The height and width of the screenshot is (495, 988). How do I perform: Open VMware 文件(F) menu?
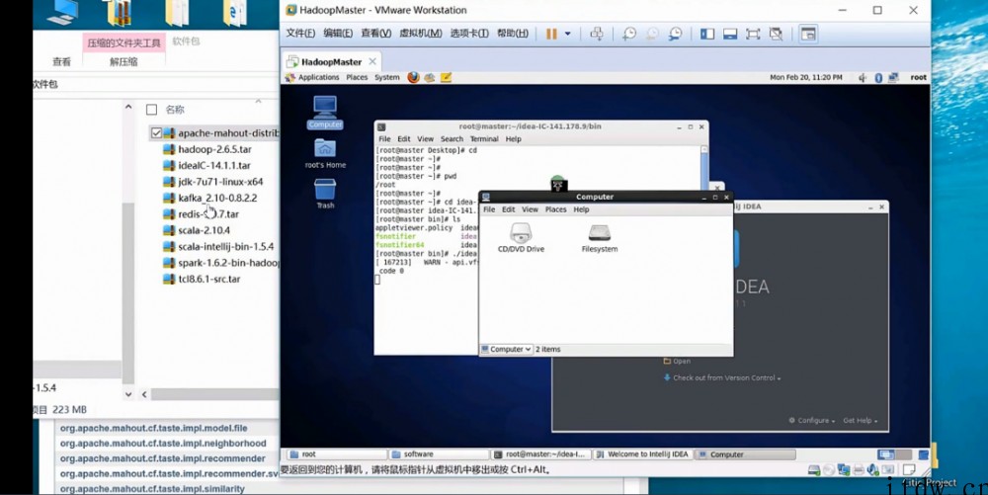coord(300,34)
